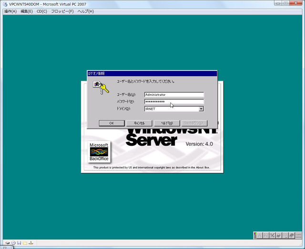This screenshot has width=305, height=249.
Task: Click the IME letter A input mode button
Action: click(260, 235)
